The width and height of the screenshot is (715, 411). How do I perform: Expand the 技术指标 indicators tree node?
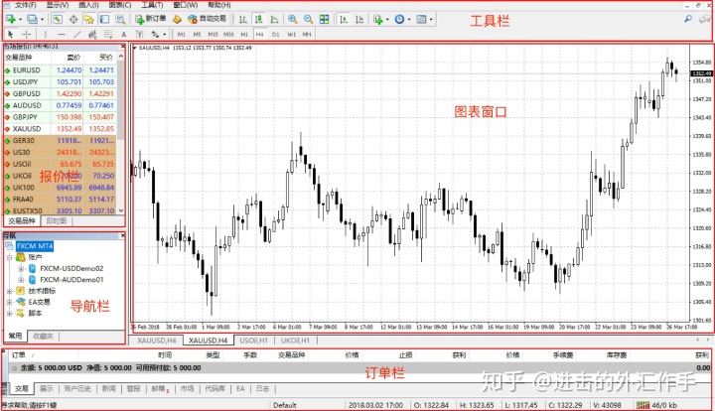point(9,291)
